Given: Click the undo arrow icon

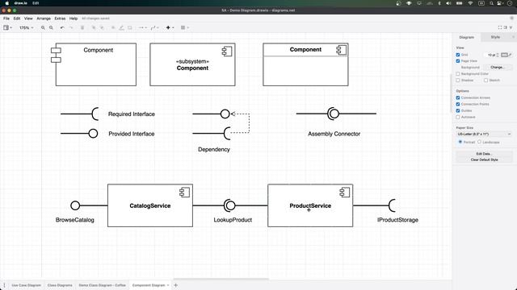Looking at the screenshot, I should point(62,27).
